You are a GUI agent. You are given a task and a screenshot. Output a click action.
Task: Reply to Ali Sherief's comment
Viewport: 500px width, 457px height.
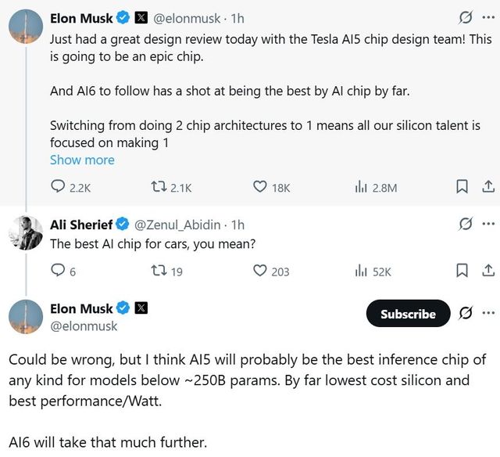click(x=58, y=271)
